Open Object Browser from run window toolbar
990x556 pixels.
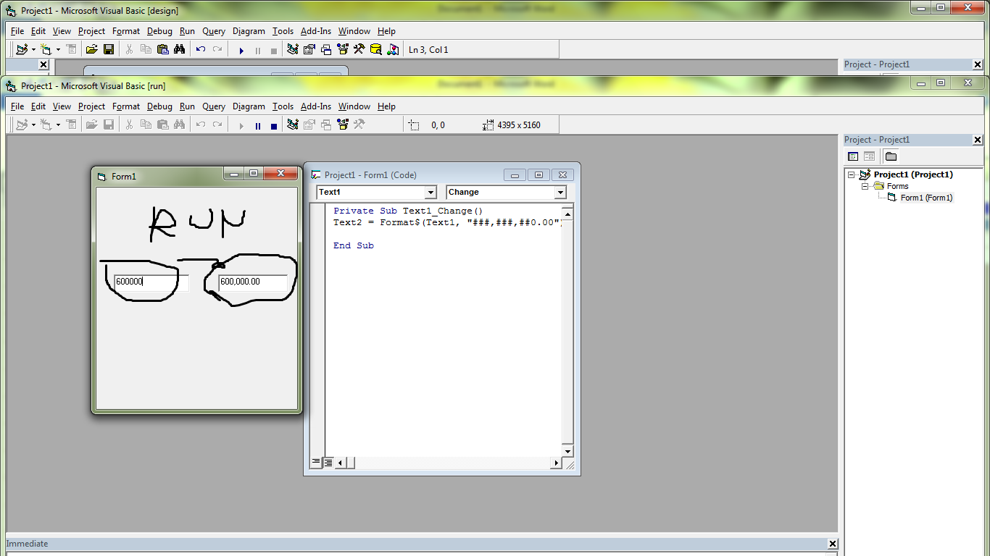click(x=343, y=125)
